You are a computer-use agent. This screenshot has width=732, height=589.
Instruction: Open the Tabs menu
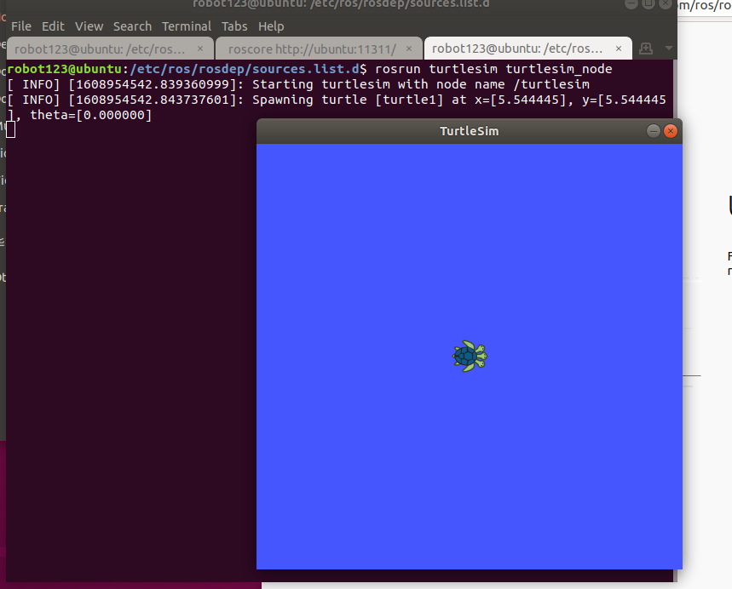coord(234,26)
